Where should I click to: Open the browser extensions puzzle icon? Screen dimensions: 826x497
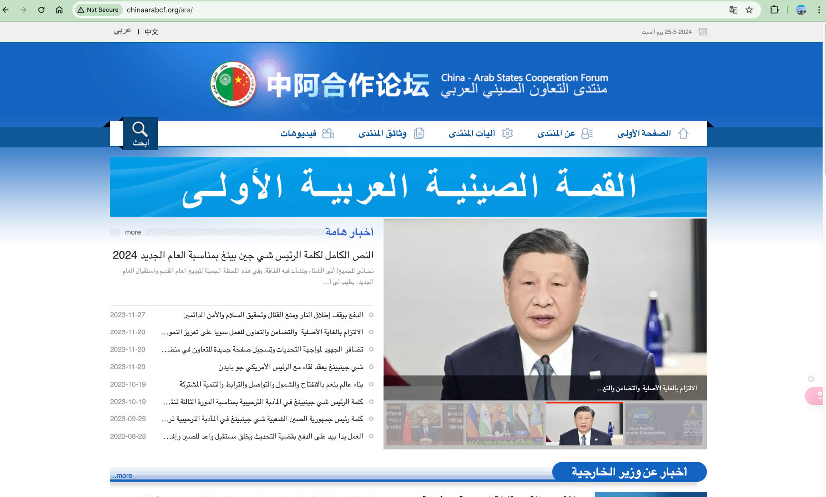(x=774, y=10)
